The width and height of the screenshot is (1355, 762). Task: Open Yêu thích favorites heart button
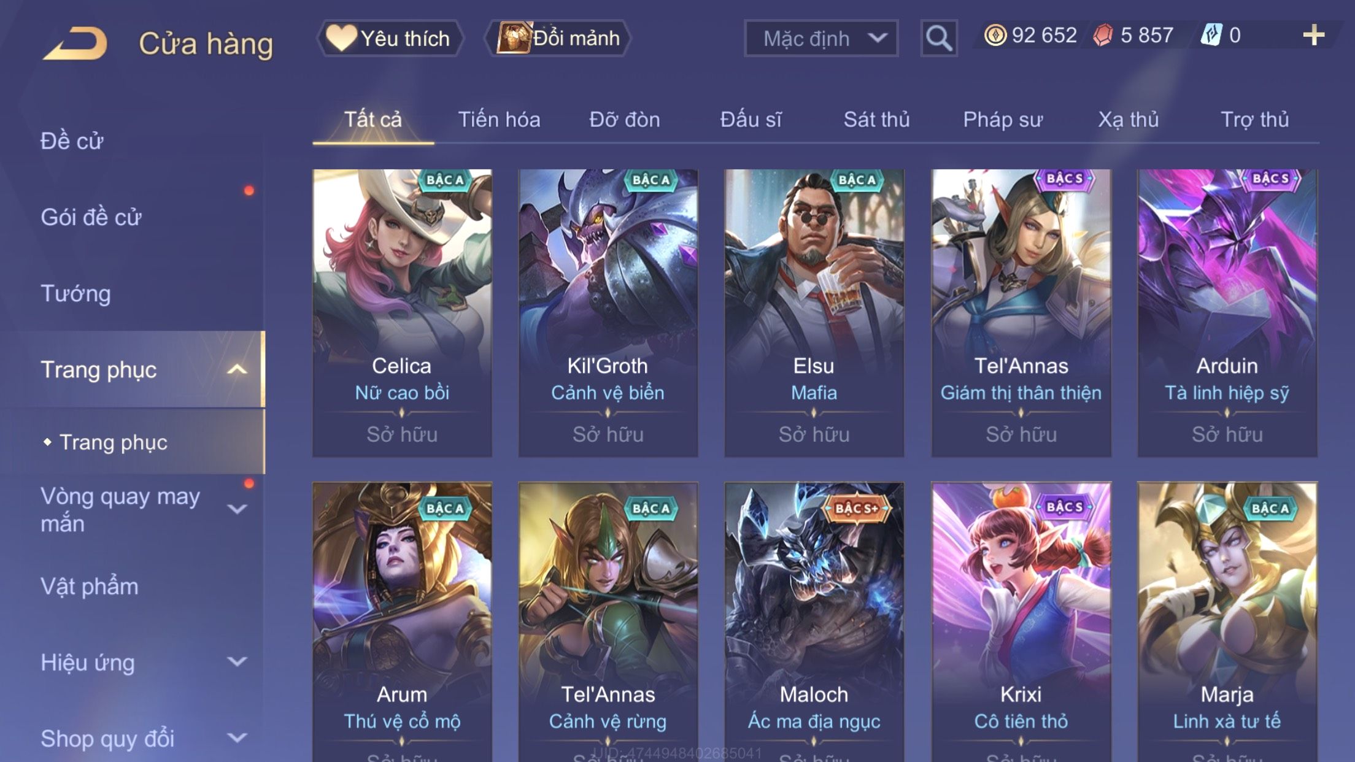(x=390, y=38)
